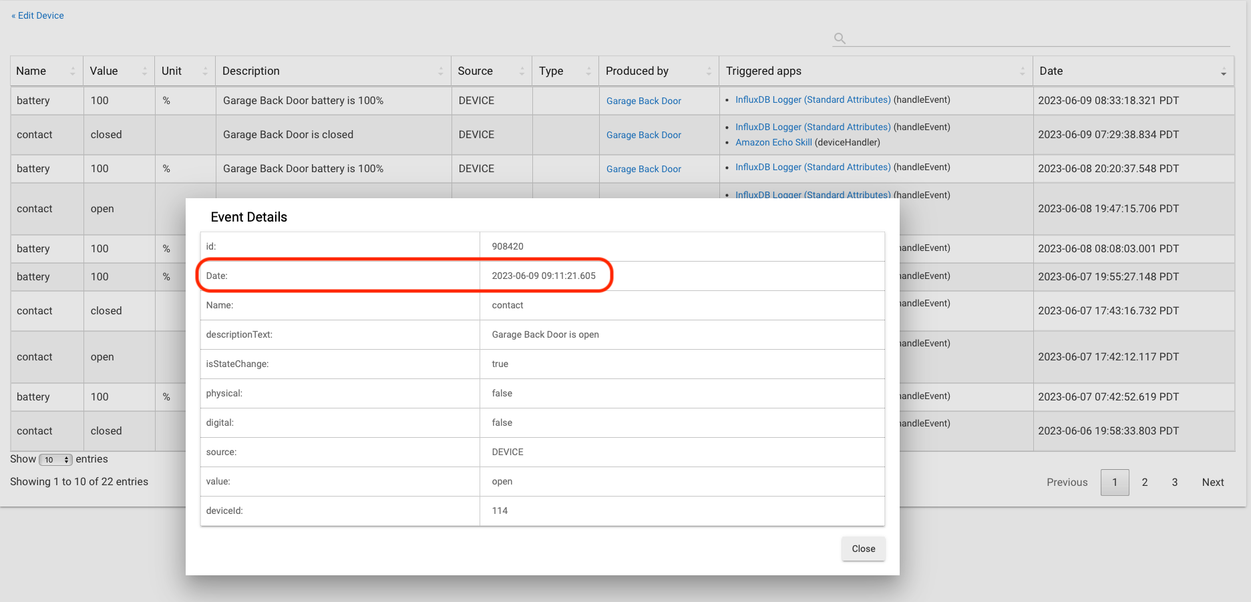Click the search magnifier icon
The height and width of the screenshot is (602, 1251).
(840, 39)
